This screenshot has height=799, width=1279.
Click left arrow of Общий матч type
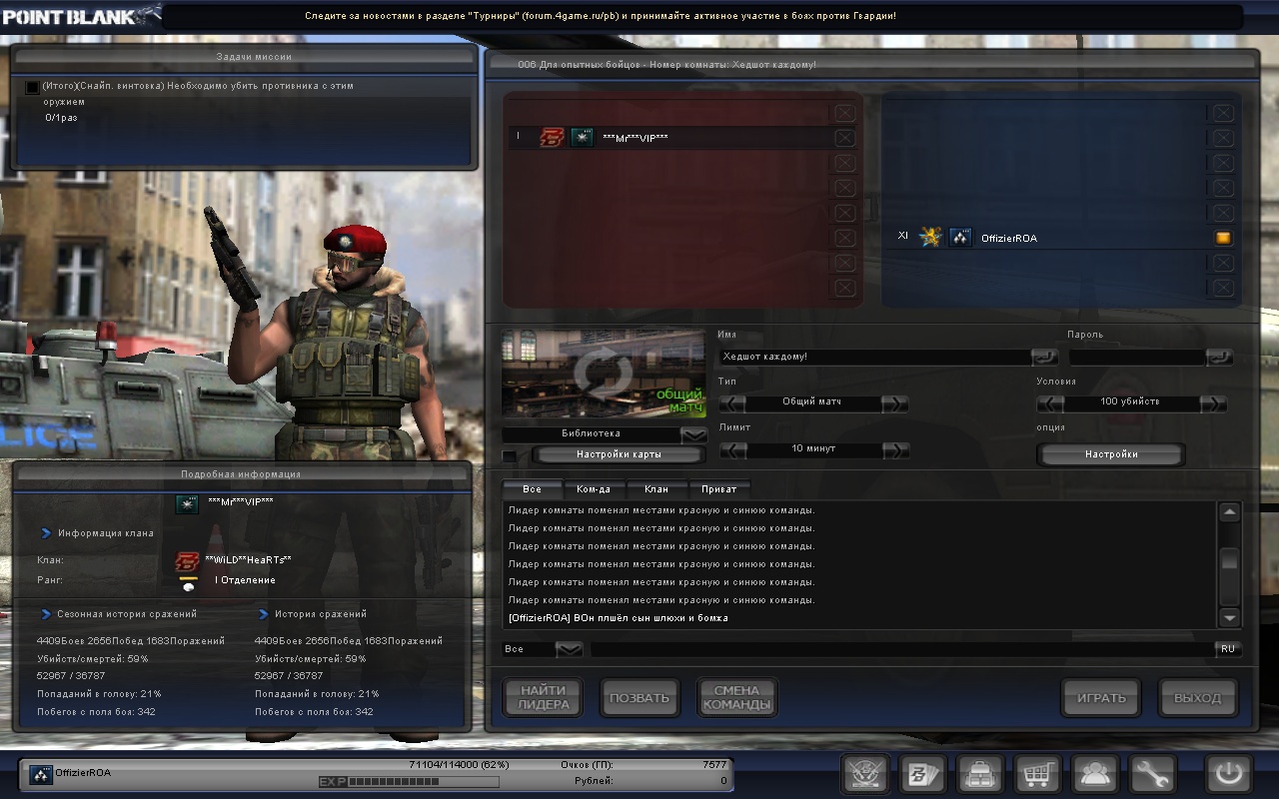pos(732,403)
